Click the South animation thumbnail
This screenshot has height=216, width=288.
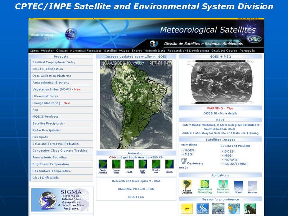point(169,164)
